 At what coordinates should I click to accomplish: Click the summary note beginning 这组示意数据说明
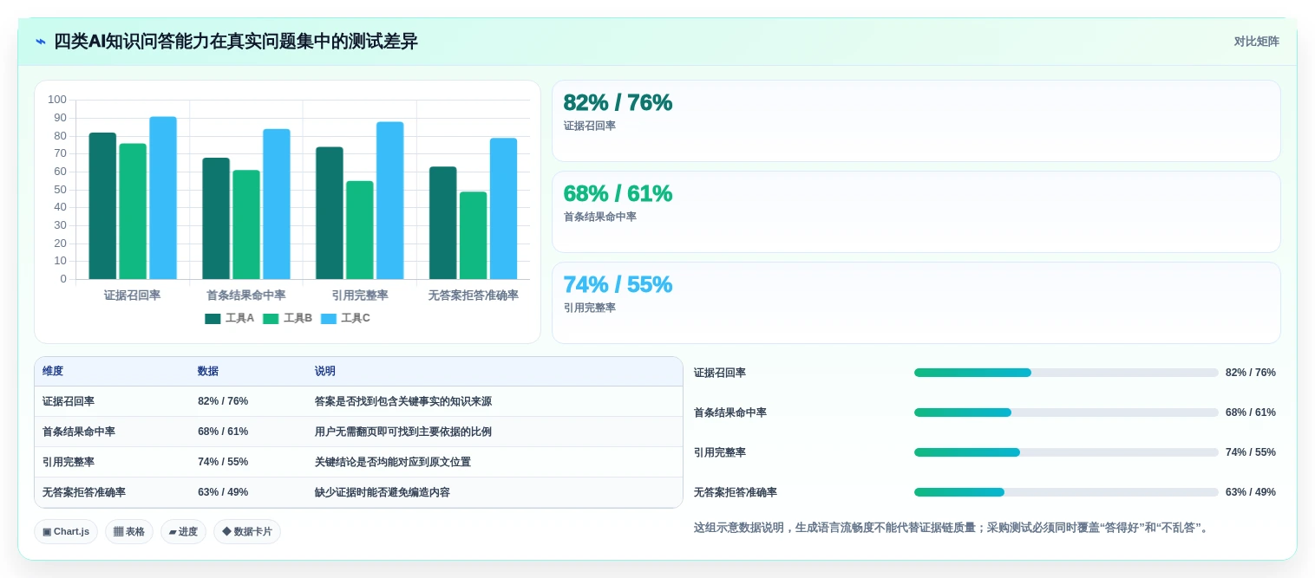[x=952, y=527]
